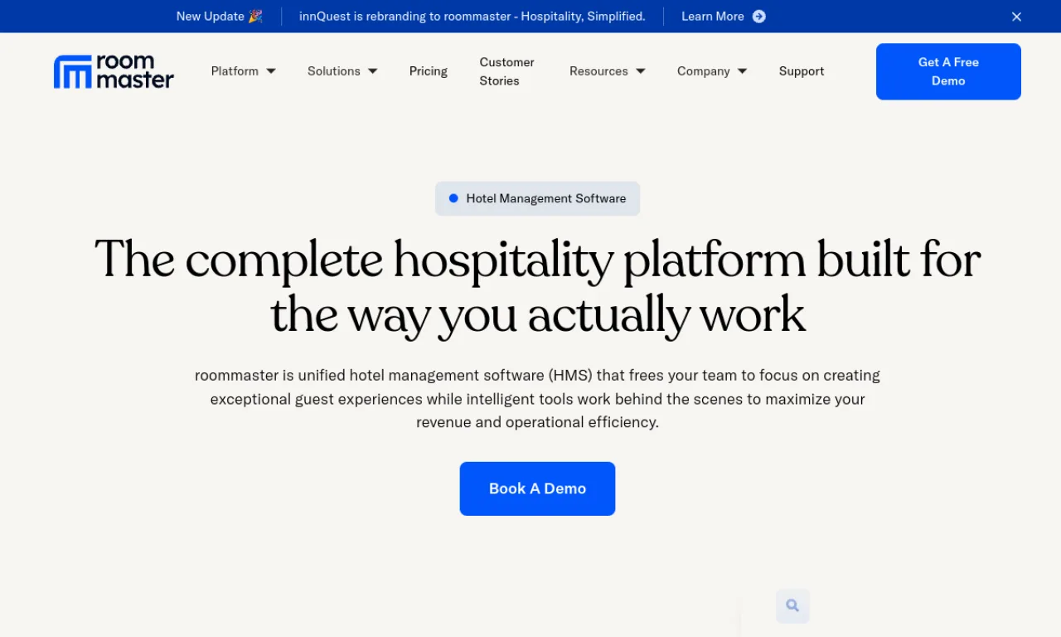The image size is (1061, 637).
Task: Click the headline 'The complete hospitality platform'
Action: coord(537,286)
